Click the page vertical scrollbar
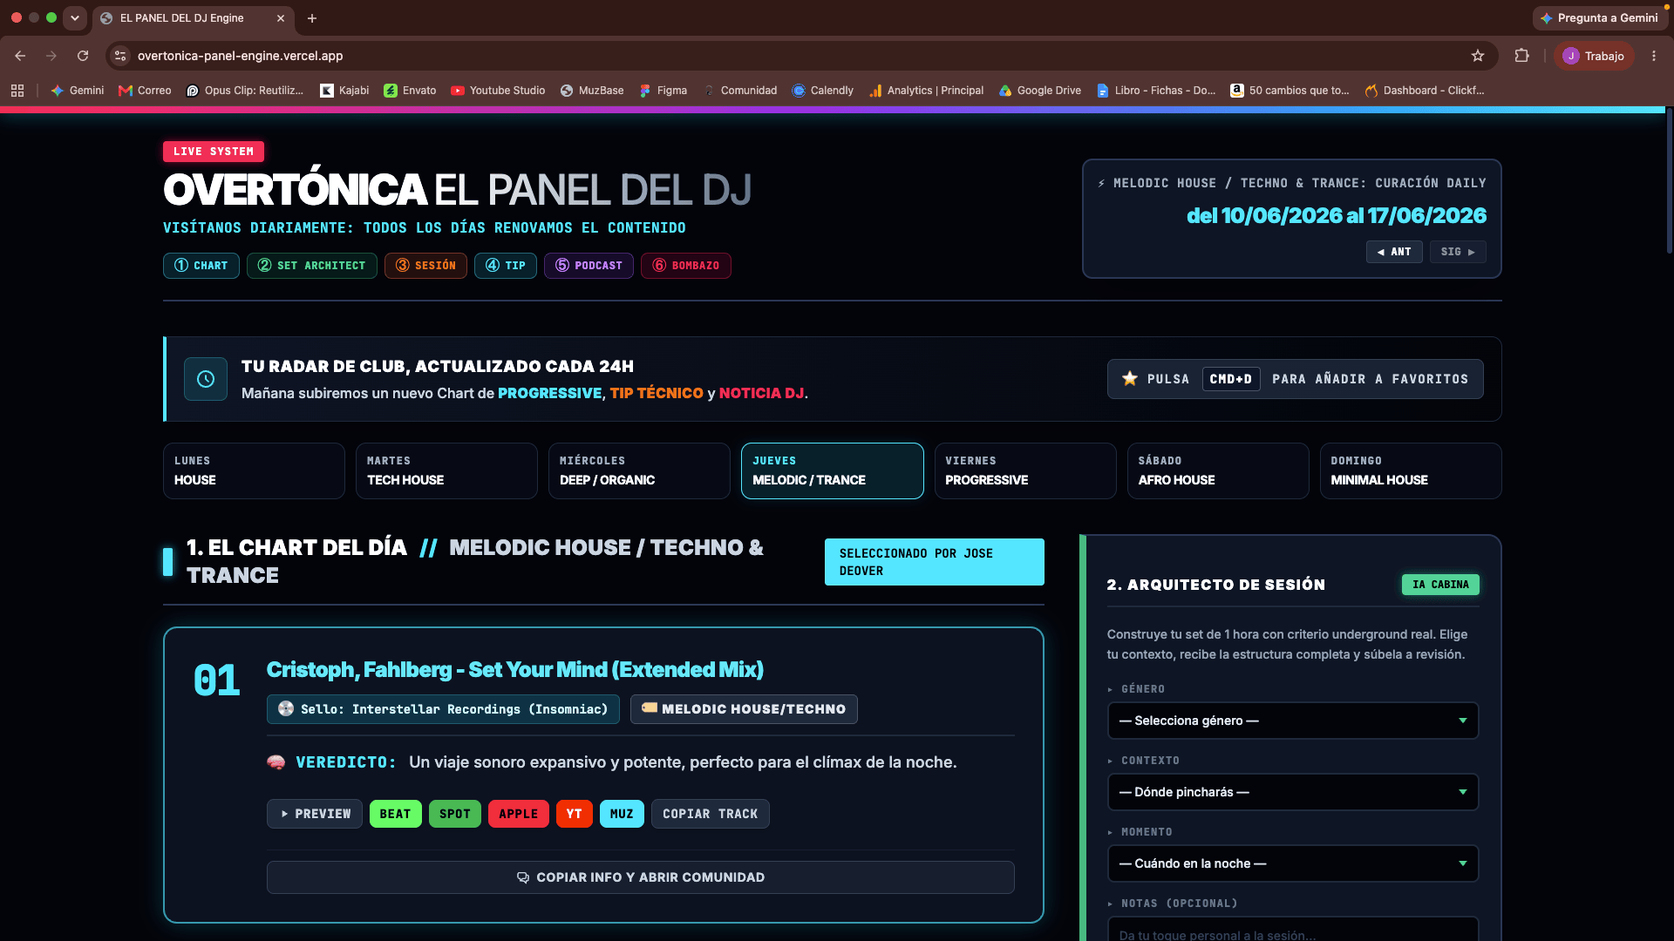Screen dimensions: 1674x941 click(1669, 180)
